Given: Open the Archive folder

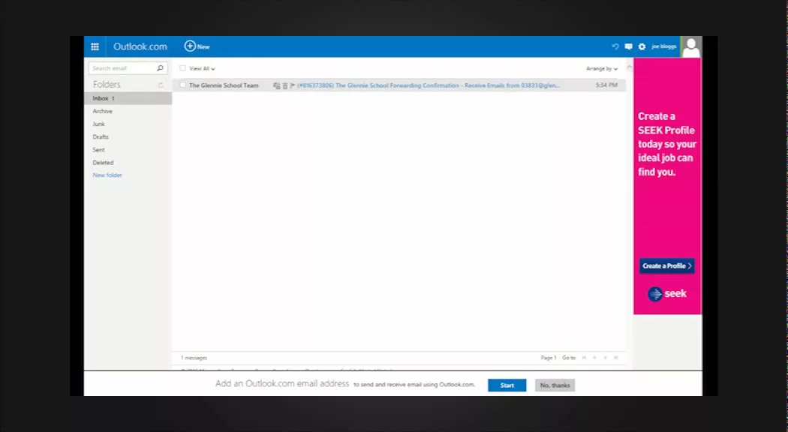Looking at the screenshot, I should (x=103, y=111).
